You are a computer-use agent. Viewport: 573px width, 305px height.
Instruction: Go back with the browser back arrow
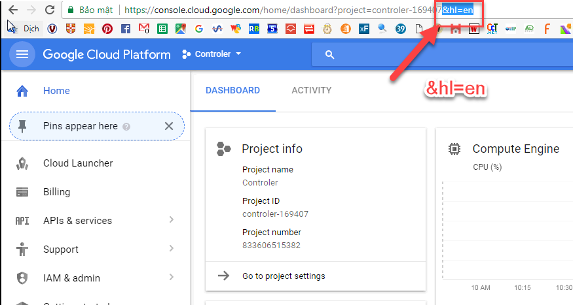click(13, 10)
